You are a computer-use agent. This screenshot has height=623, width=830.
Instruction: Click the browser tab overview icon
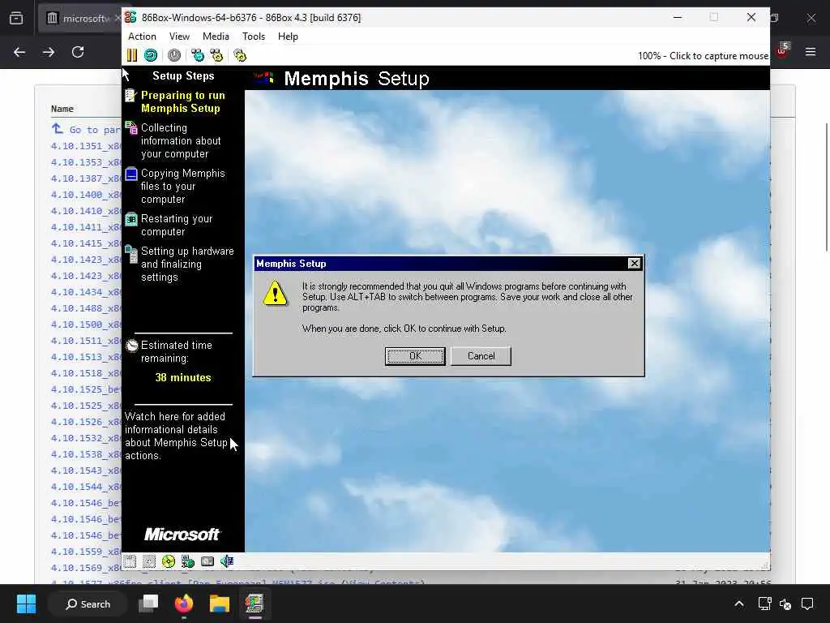(16, 18)
